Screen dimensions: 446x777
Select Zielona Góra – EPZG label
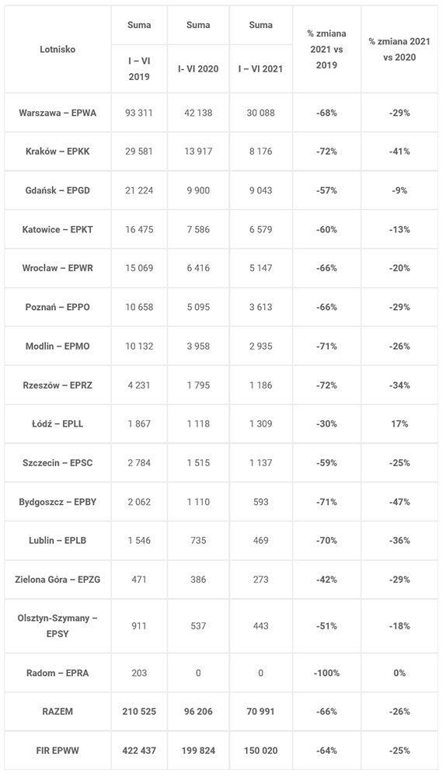point(57,580)
